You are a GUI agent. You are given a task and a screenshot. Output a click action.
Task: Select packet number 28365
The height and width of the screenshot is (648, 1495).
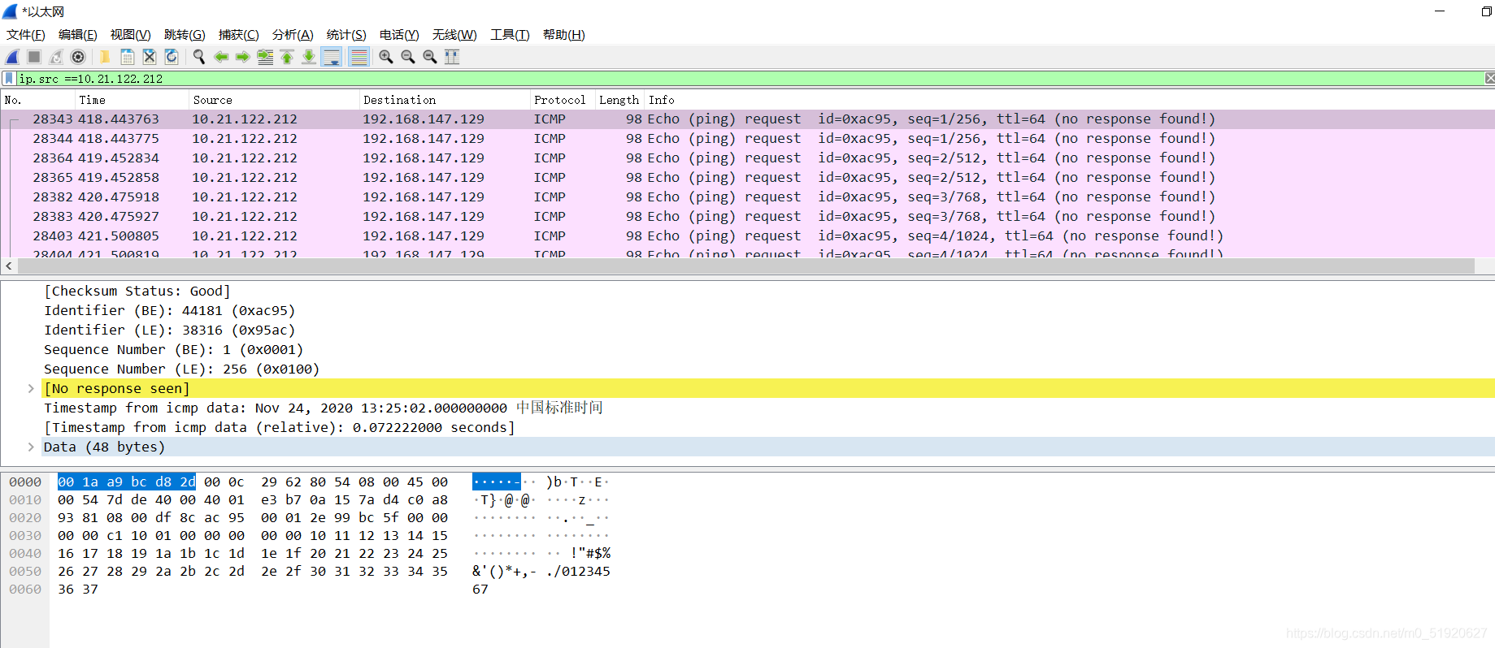pyautogui.click(x=747, y=178)
